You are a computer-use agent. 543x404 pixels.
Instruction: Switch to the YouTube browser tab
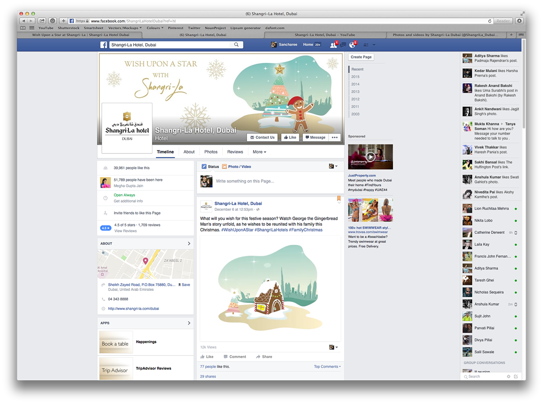[x=325, y=35]
